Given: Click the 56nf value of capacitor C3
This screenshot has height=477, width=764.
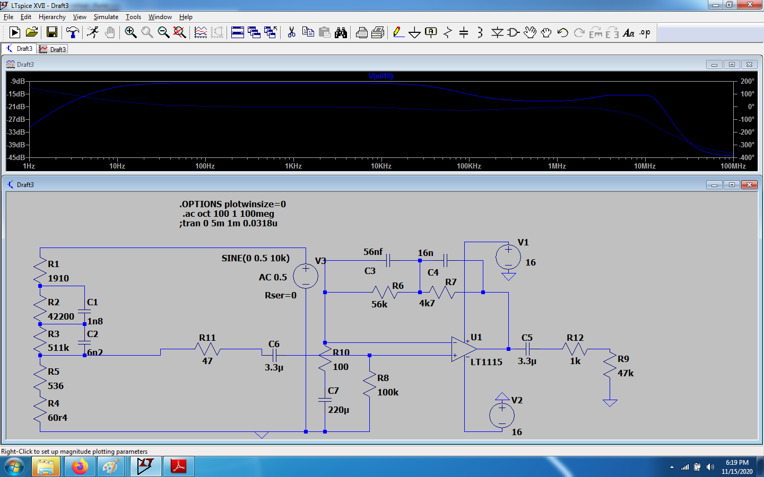Looking at the screenshot, I should pyautogui.click(x=373, y=252).
